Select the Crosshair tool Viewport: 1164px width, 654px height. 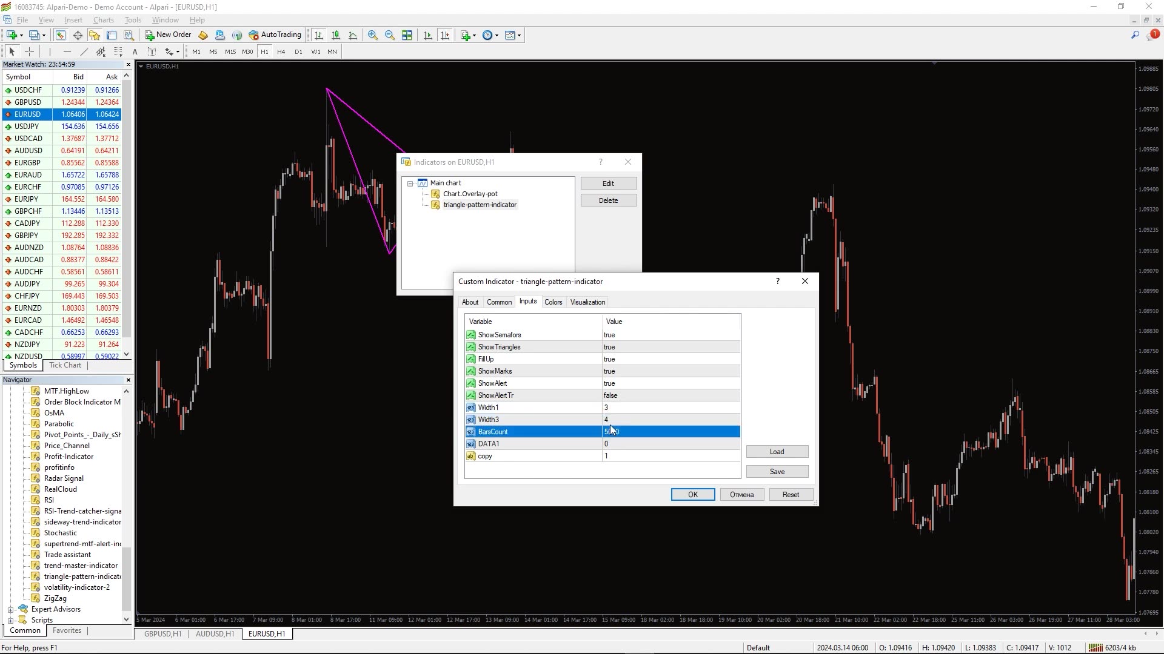pyautogui.click(x=29, y=51)
